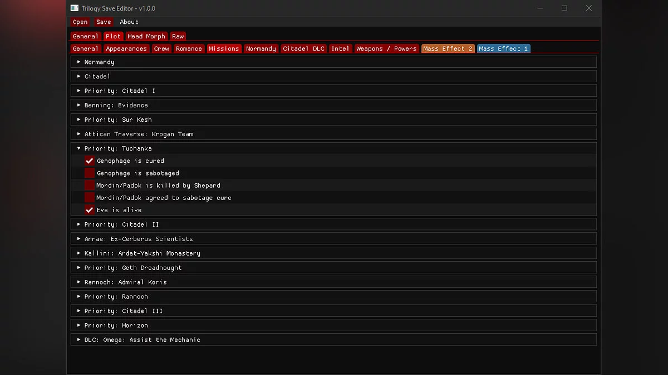The image size is (668, 375).
Task: Select the Plot tab
Action: pos(113,36)
